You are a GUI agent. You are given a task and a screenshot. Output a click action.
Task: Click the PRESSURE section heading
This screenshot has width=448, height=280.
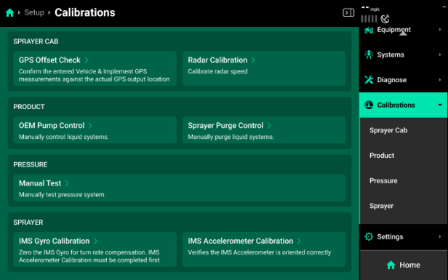pos(31,164)
